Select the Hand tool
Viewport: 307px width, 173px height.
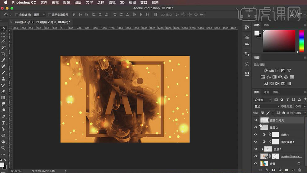pyautogui.click(x=3, y=142)
